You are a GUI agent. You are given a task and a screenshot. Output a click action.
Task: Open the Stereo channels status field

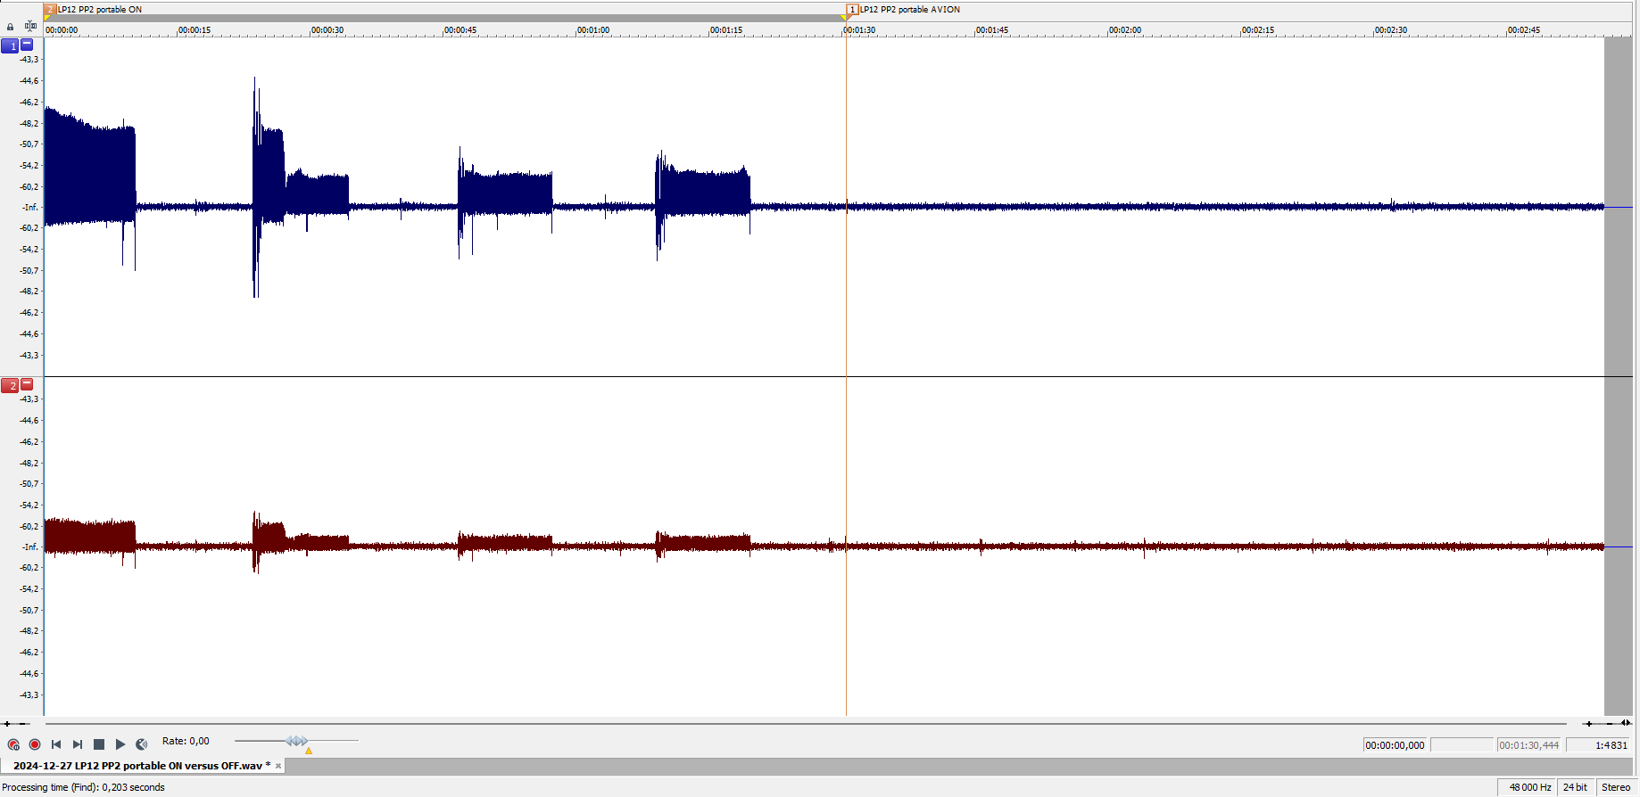coord(1615,787)
